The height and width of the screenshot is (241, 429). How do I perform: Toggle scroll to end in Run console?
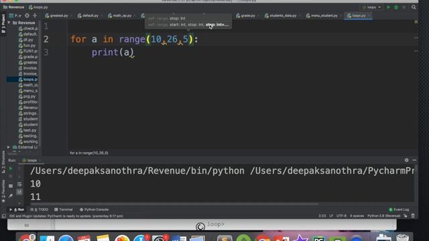pos(19,192)
